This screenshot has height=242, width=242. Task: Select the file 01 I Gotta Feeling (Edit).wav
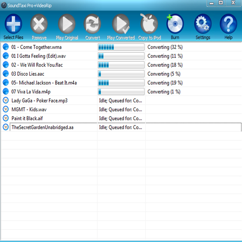click(38, 56)
